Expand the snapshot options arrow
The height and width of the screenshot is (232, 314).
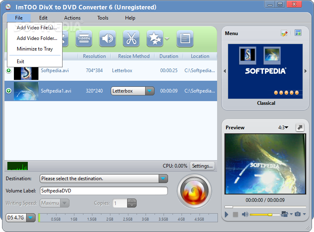[x=304, y=214]
